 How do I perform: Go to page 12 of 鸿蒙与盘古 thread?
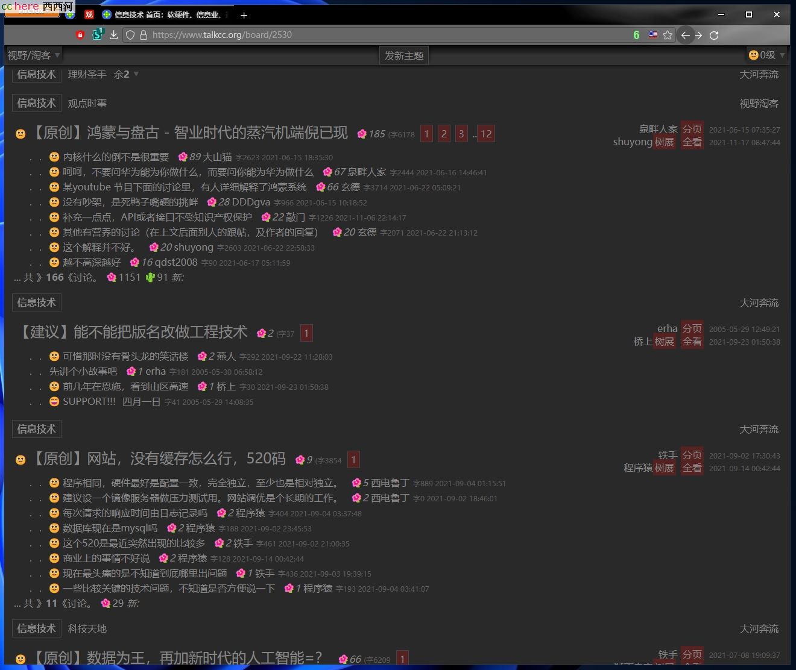[486, 134]
